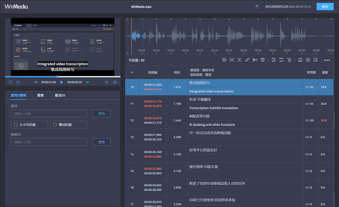
Task: Click the undo list icon in toolbar
Action: coord(289,60)
